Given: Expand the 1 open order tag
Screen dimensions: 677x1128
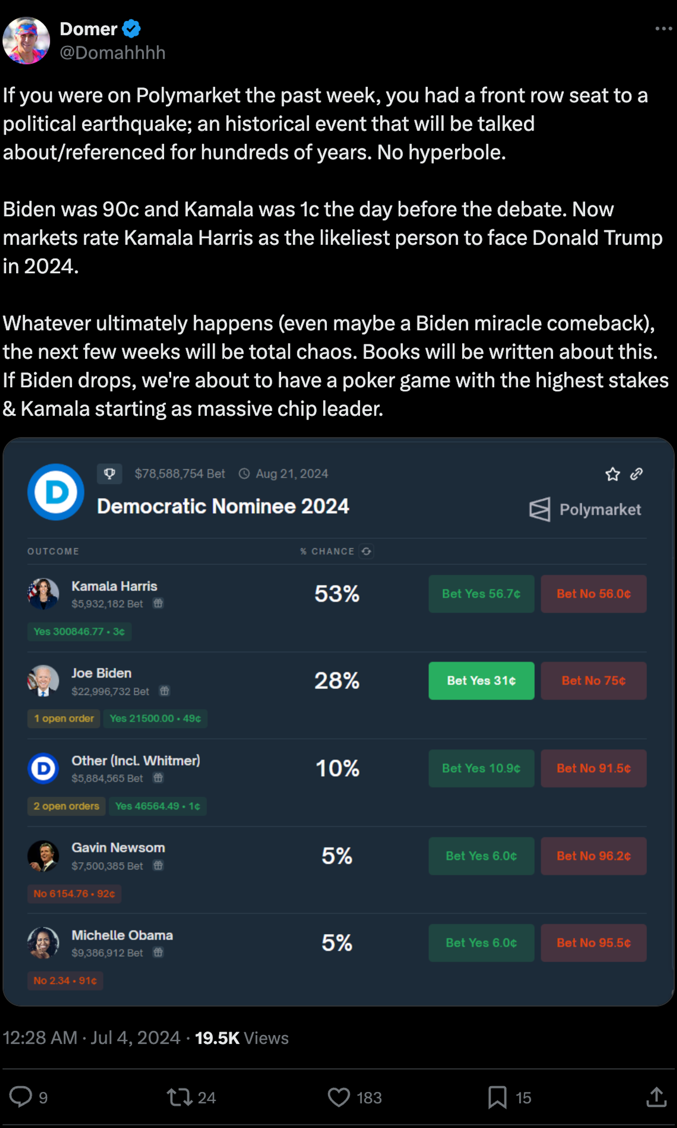Looking at the screenshot, I should coord(64,718).
